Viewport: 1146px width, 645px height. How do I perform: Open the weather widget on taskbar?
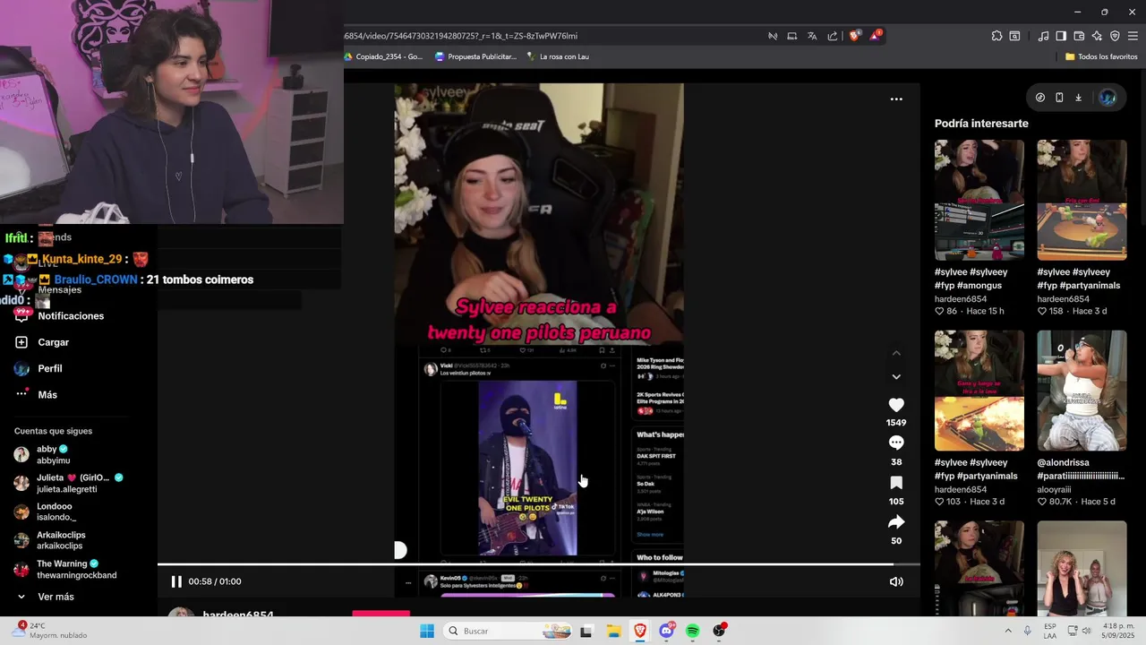[x=52, y=631]
